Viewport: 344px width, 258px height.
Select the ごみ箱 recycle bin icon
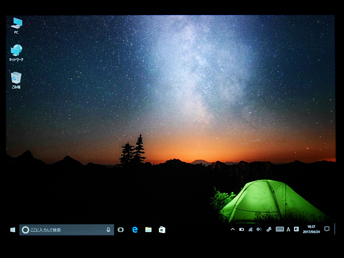click(x=16, y=80)
